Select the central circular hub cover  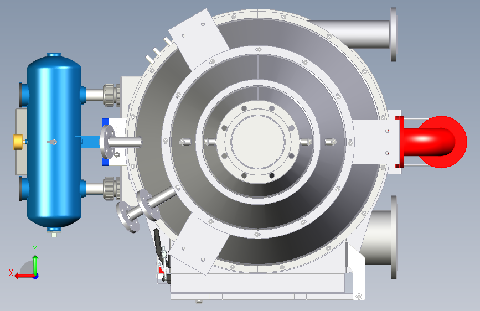[258, 142]
